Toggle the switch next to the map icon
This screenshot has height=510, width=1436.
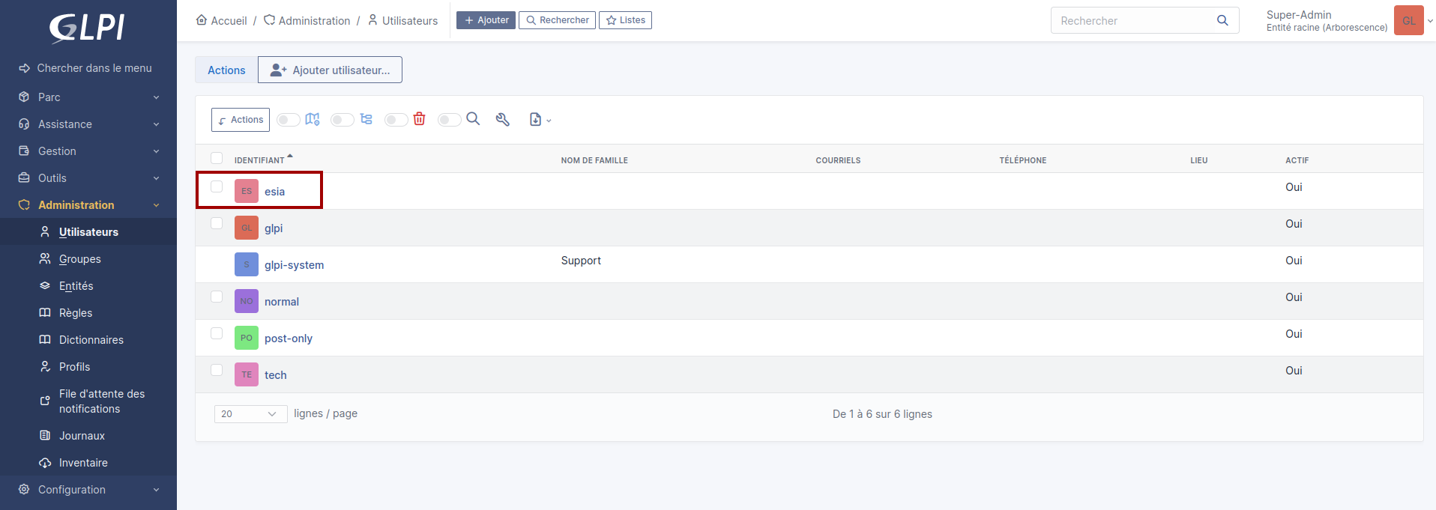[289, 120]
